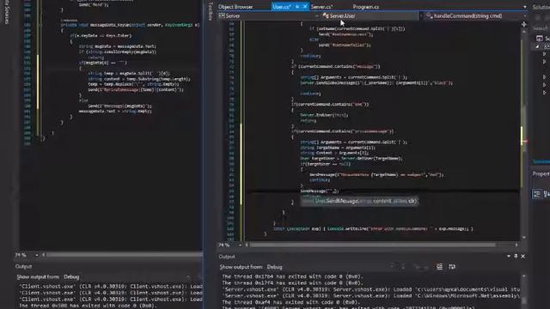This screenshot has height=309, width=550.
Task: Click the handleCommand method icon
Action: (430, 15)
